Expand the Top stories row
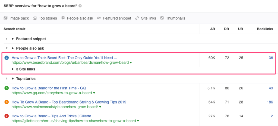Viewport: 278px width, 126px height. [13, 79]
